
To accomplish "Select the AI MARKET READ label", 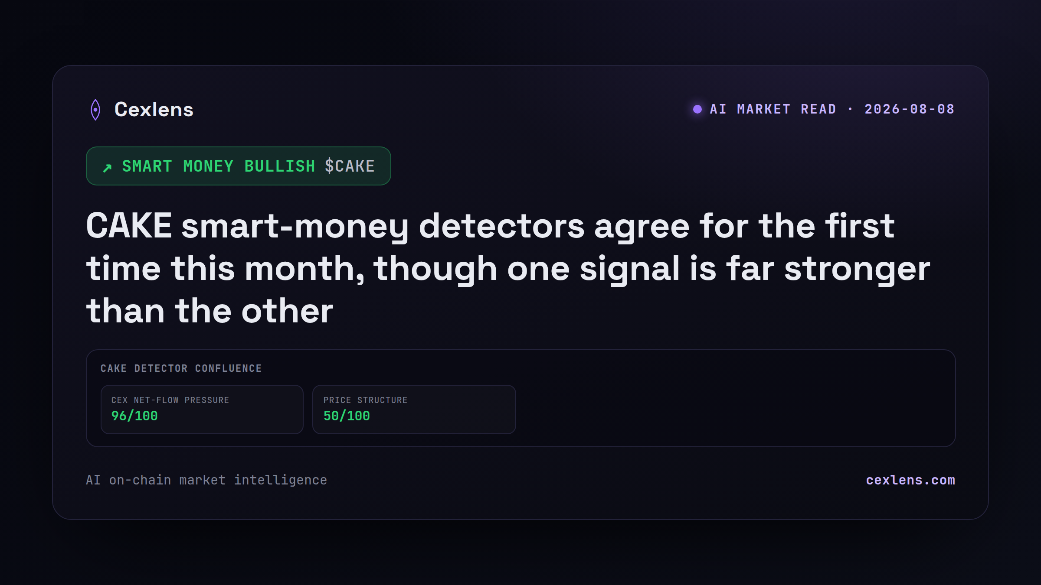I will tap(773, 109).
